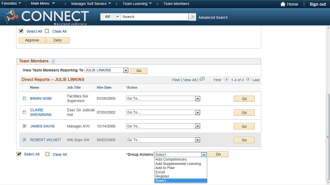Collapse the Group Actions dropdown arrow
This screenshot has width=330, height=185.
[204, 155]
